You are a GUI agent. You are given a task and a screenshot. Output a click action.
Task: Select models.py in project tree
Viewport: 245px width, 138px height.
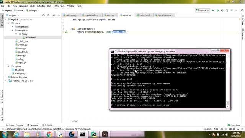click(x=23, y=52)
